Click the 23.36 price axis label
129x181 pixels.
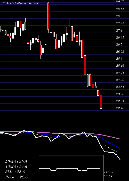tap(120, 94)
